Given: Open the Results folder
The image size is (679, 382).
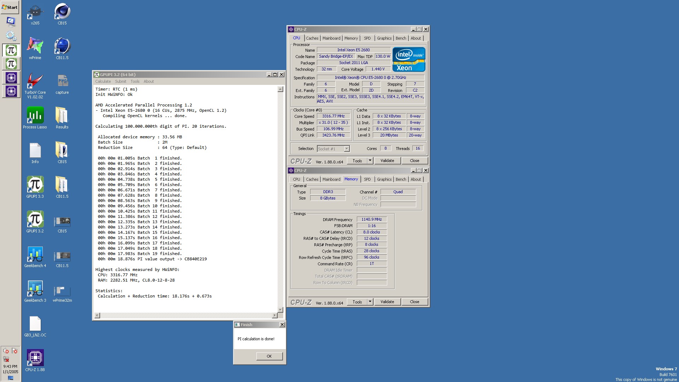Looking at the screenshot, I should (x=62, y=118).
